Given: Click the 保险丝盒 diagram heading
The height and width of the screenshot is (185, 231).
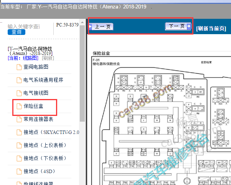Looking at the screenshot, I should tap(101, 53).
